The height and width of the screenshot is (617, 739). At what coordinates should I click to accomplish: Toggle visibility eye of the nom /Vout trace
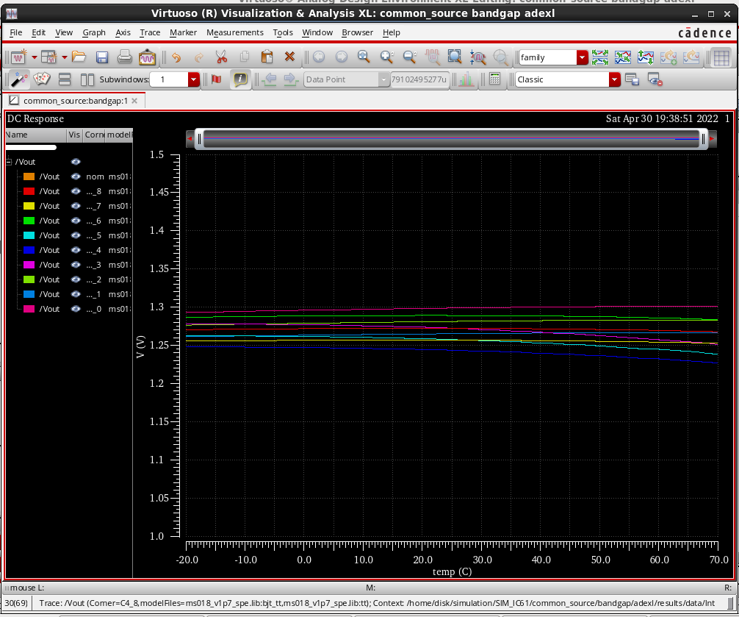(x=75, y=176)
